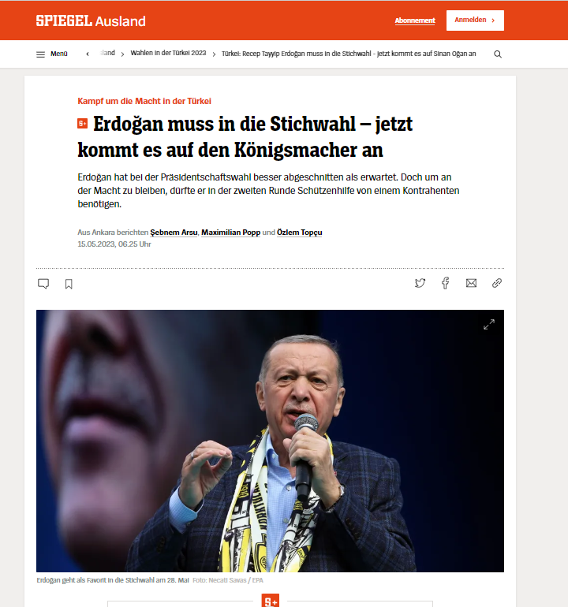Open the Wahlen in der Türkei 2023 breadcrumb
This screenshot has width=568, height=607.
168,53
